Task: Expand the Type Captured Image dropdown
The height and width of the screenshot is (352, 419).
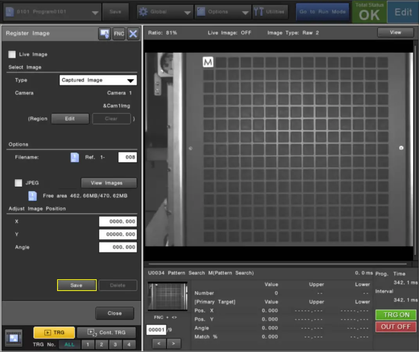Action: point(98,80)
